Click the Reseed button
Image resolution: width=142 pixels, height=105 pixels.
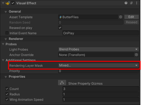point(132,22)
